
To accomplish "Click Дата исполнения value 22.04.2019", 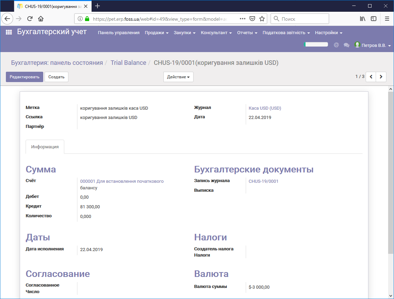I will (92, 250).
